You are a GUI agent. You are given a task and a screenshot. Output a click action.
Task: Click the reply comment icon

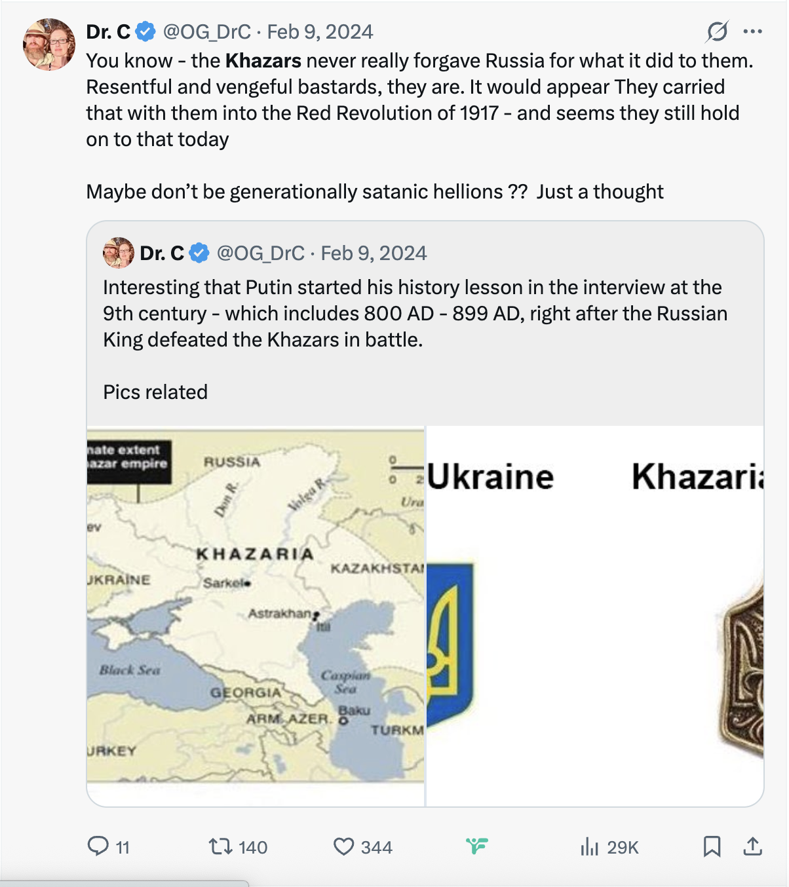(x=98, y=846)
